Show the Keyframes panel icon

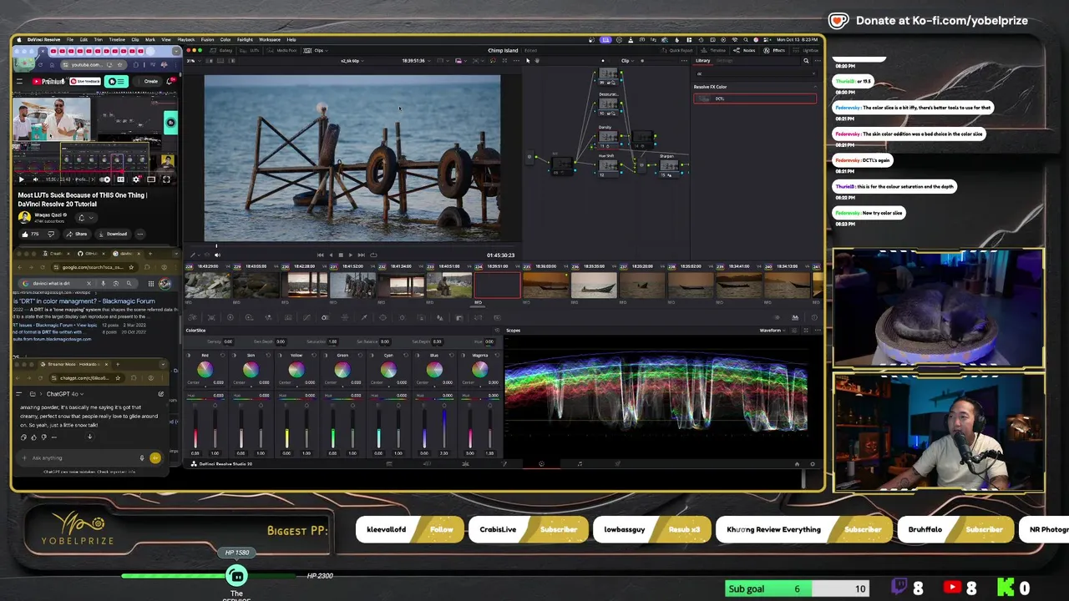tap(778, 318)
